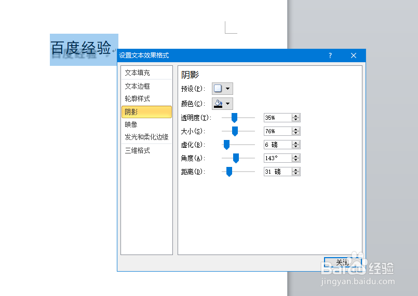Select the 阴影 category
This screenshot has height=296, width=418.
(x=146, y=112)
